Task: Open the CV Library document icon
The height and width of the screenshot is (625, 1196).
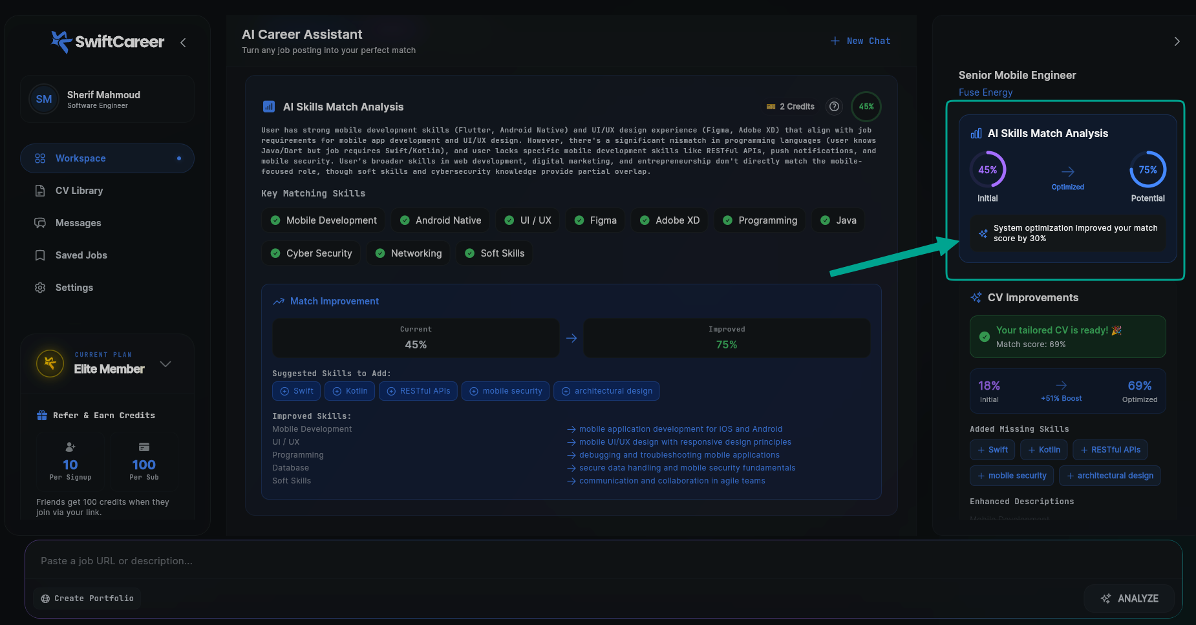Action: (40, 190)
